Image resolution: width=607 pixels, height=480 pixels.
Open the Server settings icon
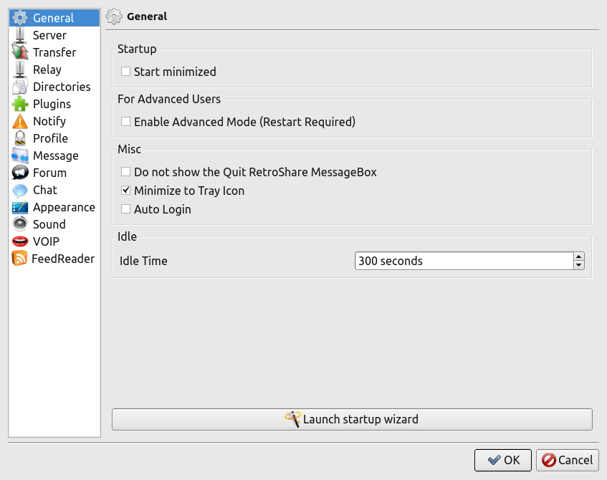(x=20, y=35)
